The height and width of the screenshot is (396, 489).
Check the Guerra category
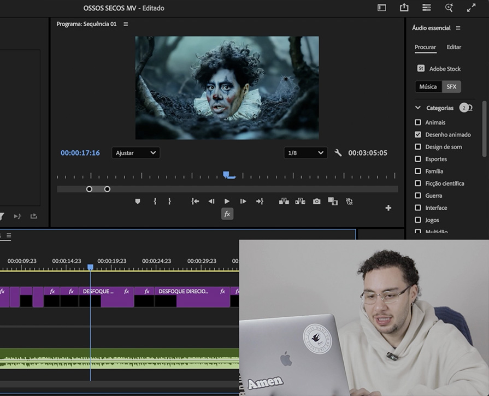418,195
